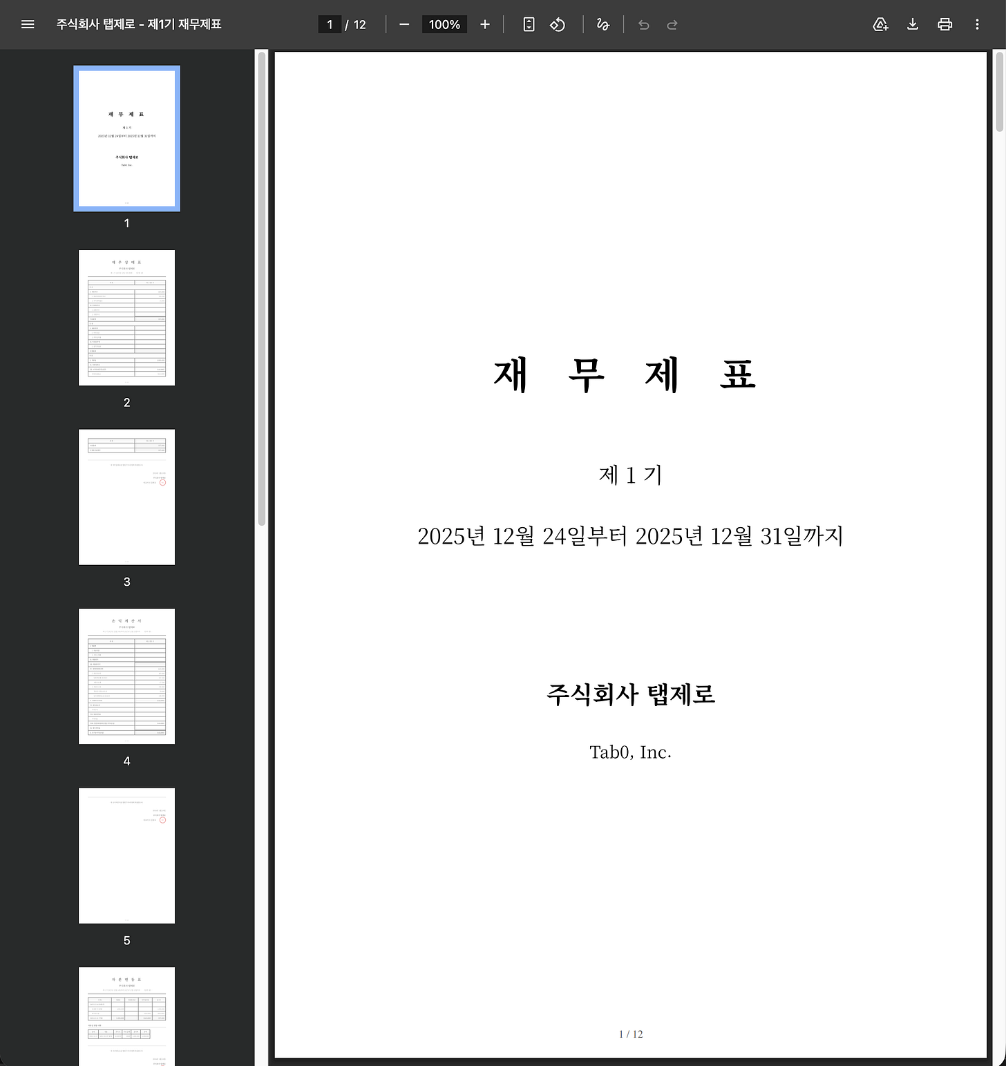Click the document title 주식회사 탭제로 - 제1기 재무제표
The width and height of the screenshot is (1006, 1066).
(x=139, y=24)
